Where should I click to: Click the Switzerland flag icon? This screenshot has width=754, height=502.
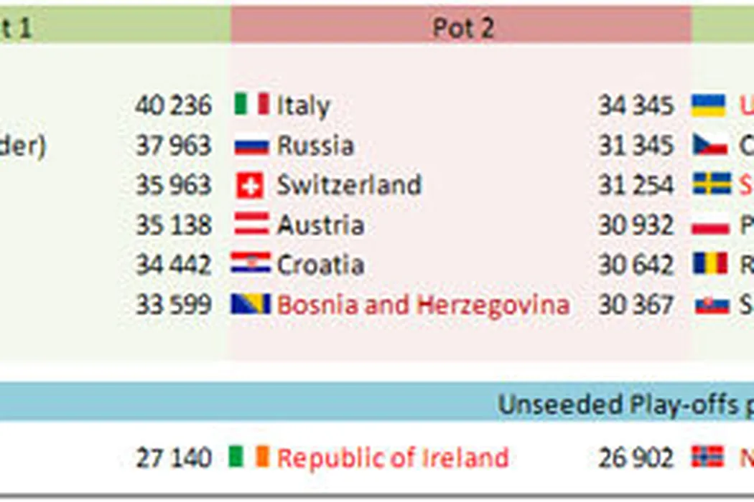click(x=251, y=186)
